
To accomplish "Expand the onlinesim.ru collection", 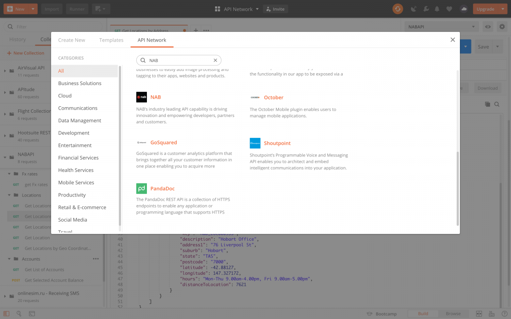I will click(6, 296).
